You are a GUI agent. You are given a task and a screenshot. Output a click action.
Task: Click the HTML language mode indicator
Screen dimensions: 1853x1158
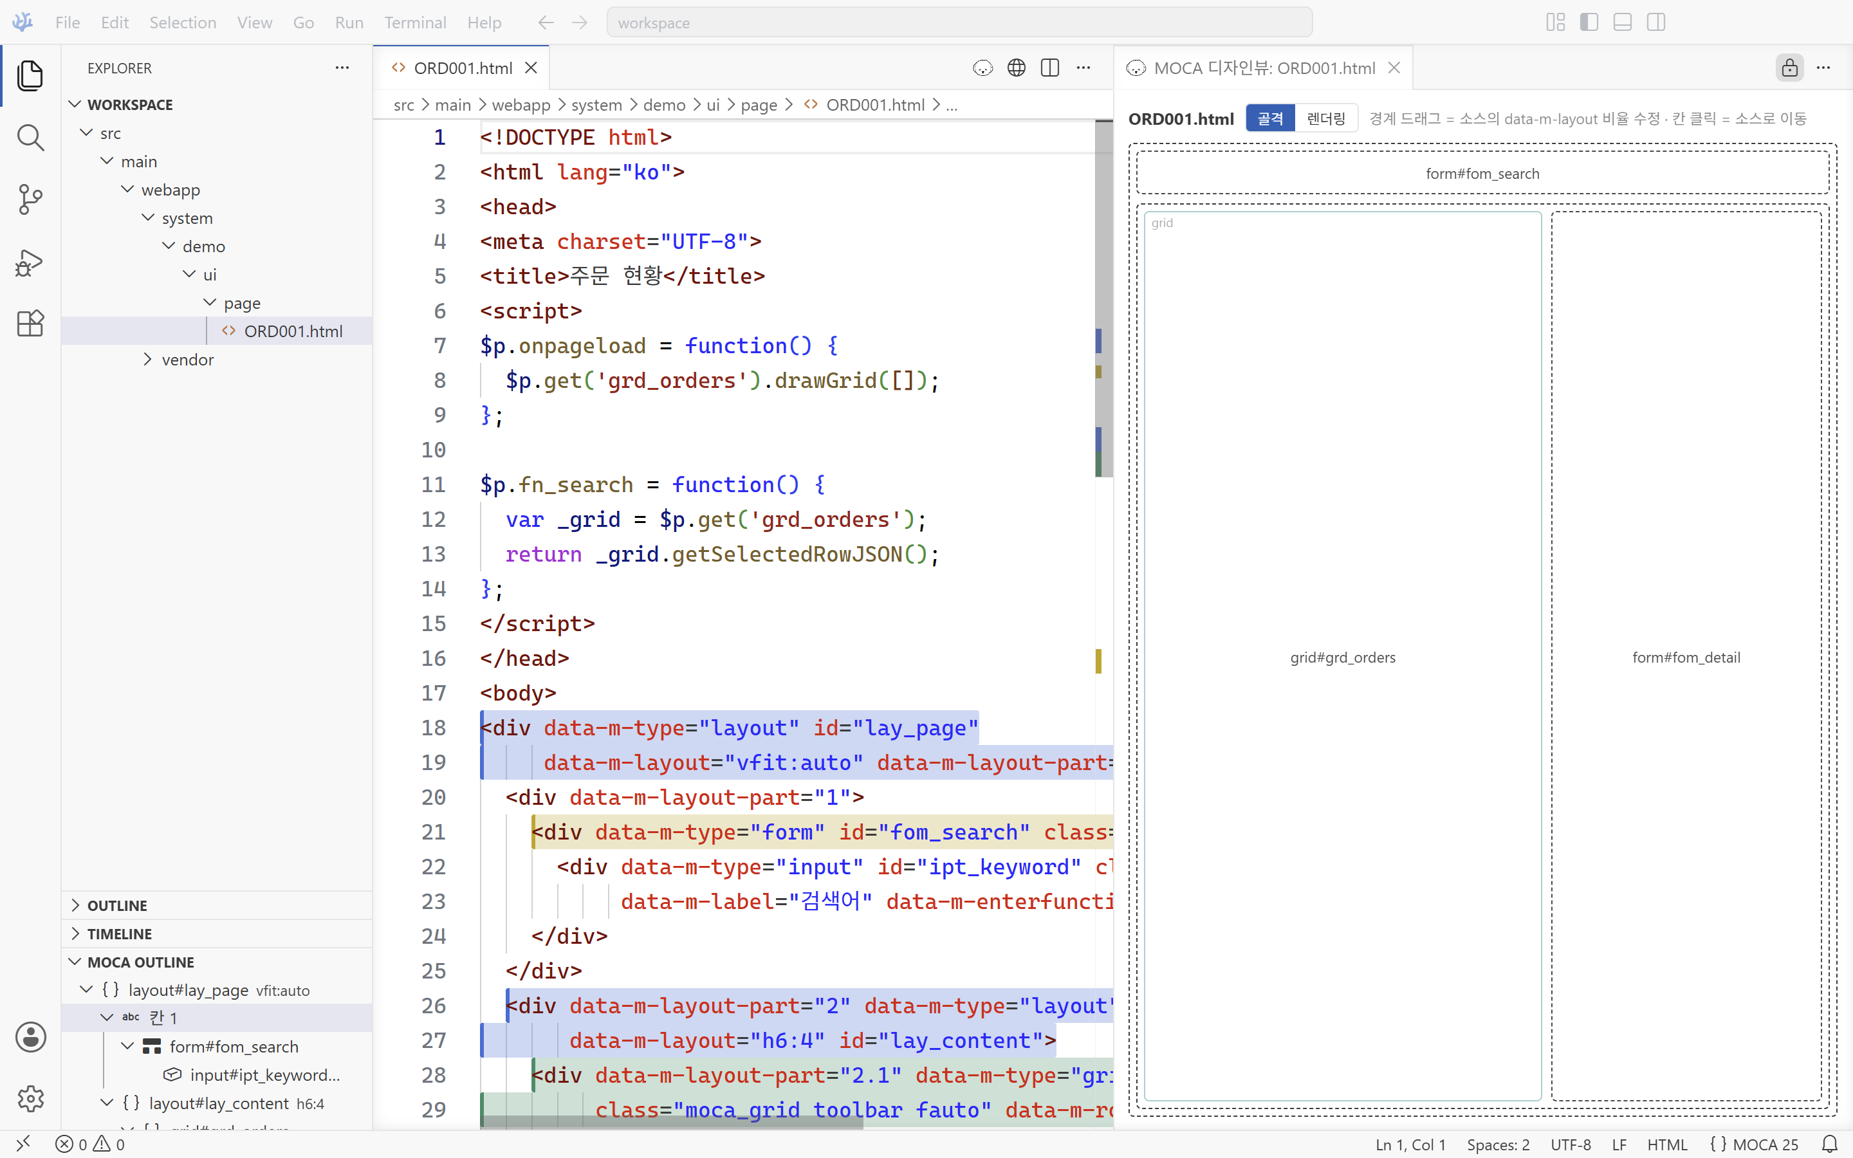(x=1667, y=1144)
